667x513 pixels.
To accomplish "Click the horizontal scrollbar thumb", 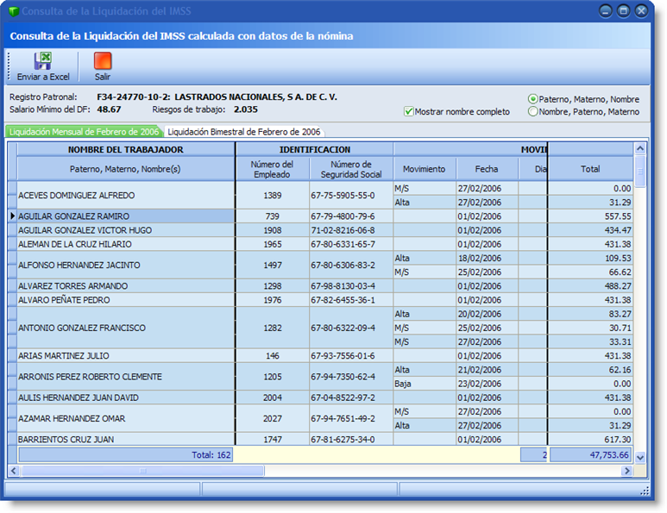I will click(142, 471).
